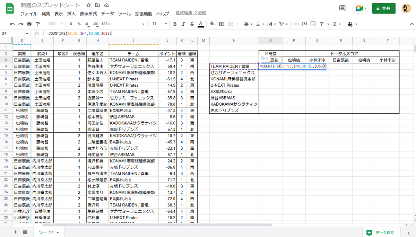Viewport: 416px width, 237px height.
Task: Start a Google Meet call
Action: click(360, 8)
